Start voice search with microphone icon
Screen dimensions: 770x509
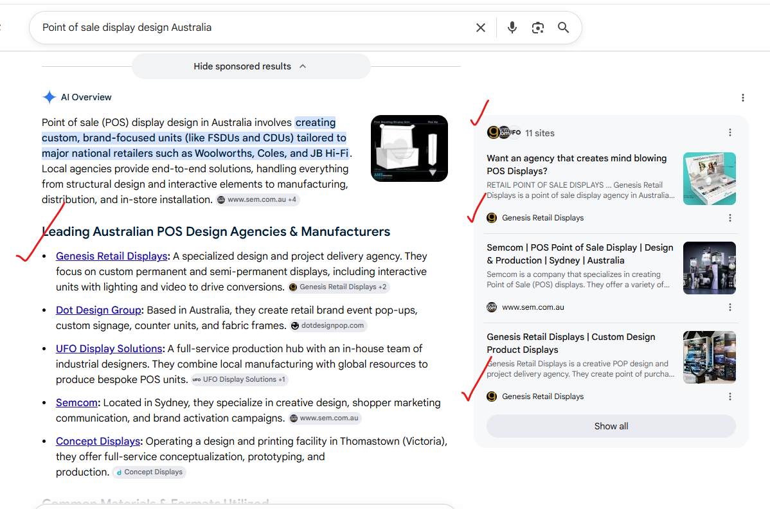point(512,28)
